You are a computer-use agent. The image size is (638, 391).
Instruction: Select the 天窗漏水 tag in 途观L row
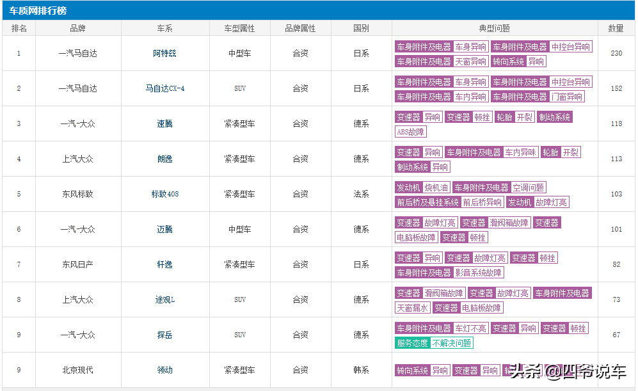point(412,308)
